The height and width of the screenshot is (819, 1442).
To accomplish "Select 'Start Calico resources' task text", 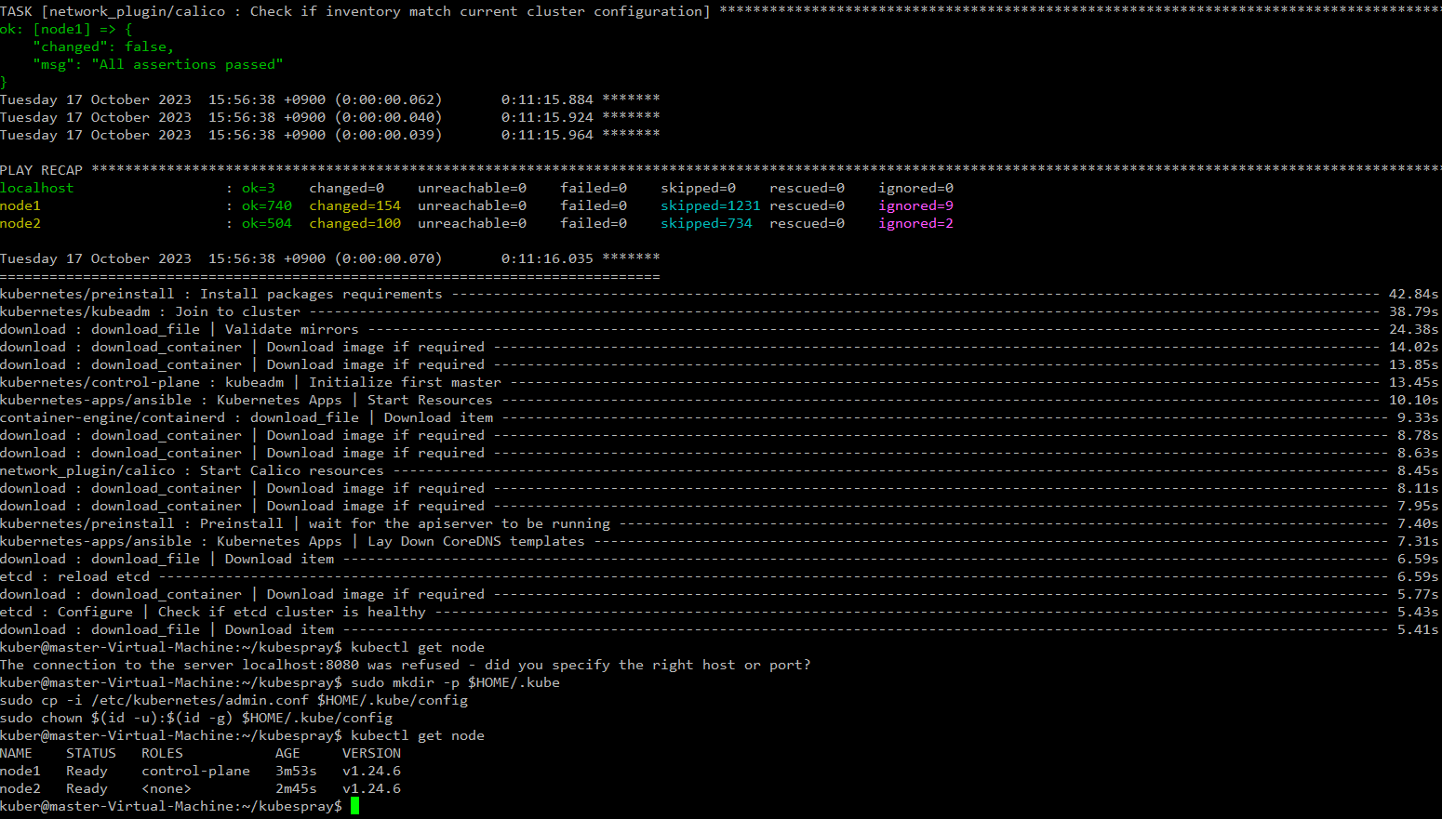I will point(292,470).
